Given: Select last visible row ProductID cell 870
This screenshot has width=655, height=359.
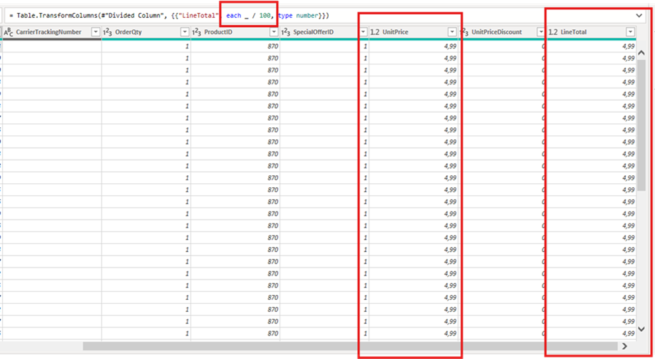Looking at the screenshot, I should coord(235,334).
